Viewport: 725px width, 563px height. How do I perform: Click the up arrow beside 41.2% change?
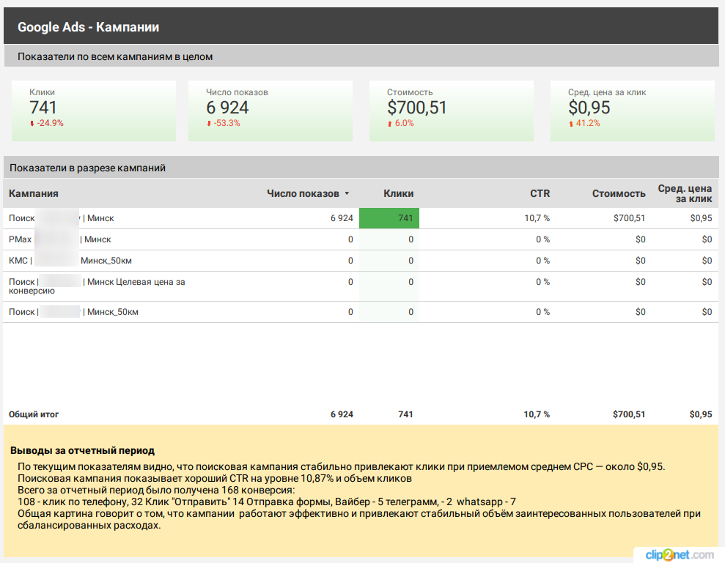click(x=571, y=124)
